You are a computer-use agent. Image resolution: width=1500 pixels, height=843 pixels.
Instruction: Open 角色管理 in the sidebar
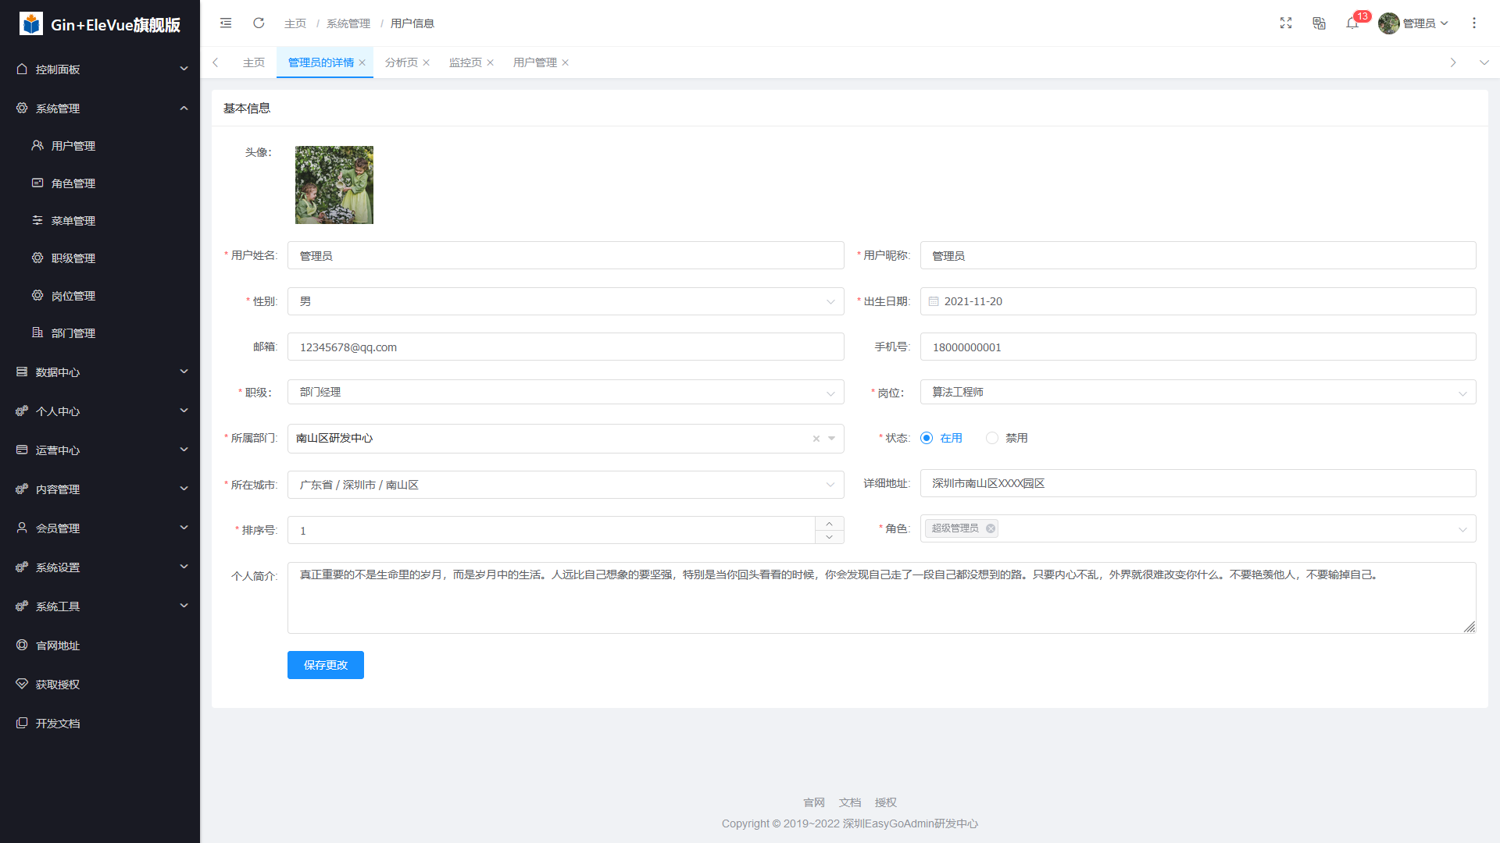(x=73, y=183)
